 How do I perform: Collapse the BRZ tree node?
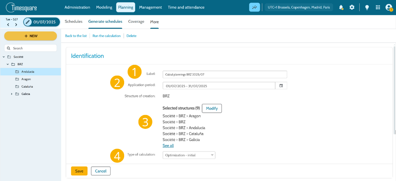(x=8, y=64)
